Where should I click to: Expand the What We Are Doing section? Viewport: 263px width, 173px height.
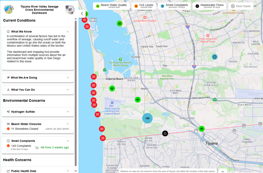[38, 78]
